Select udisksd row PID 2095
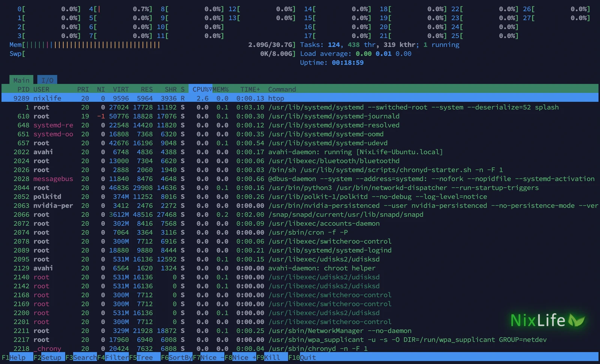Screen dimensions: 600x364 [x=300, y=259]
